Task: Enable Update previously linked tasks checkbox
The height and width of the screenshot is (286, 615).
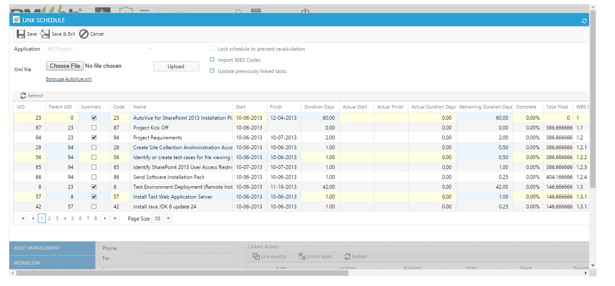Action: 212,71
